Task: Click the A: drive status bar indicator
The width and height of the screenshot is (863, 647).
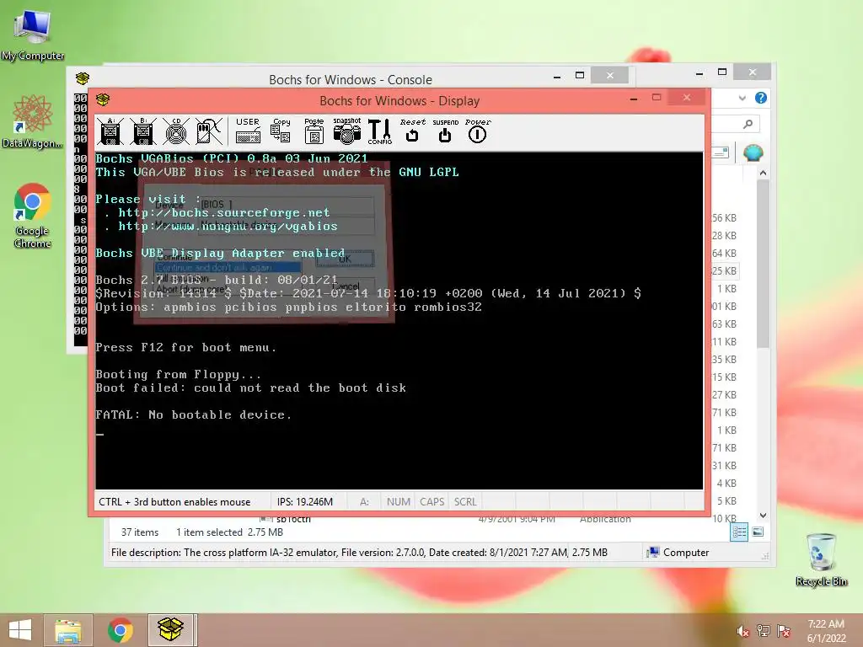Action: 364,502
